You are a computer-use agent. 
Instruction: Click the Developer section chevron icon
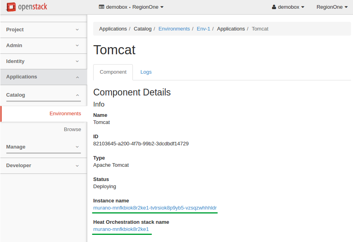pos(77,166)
